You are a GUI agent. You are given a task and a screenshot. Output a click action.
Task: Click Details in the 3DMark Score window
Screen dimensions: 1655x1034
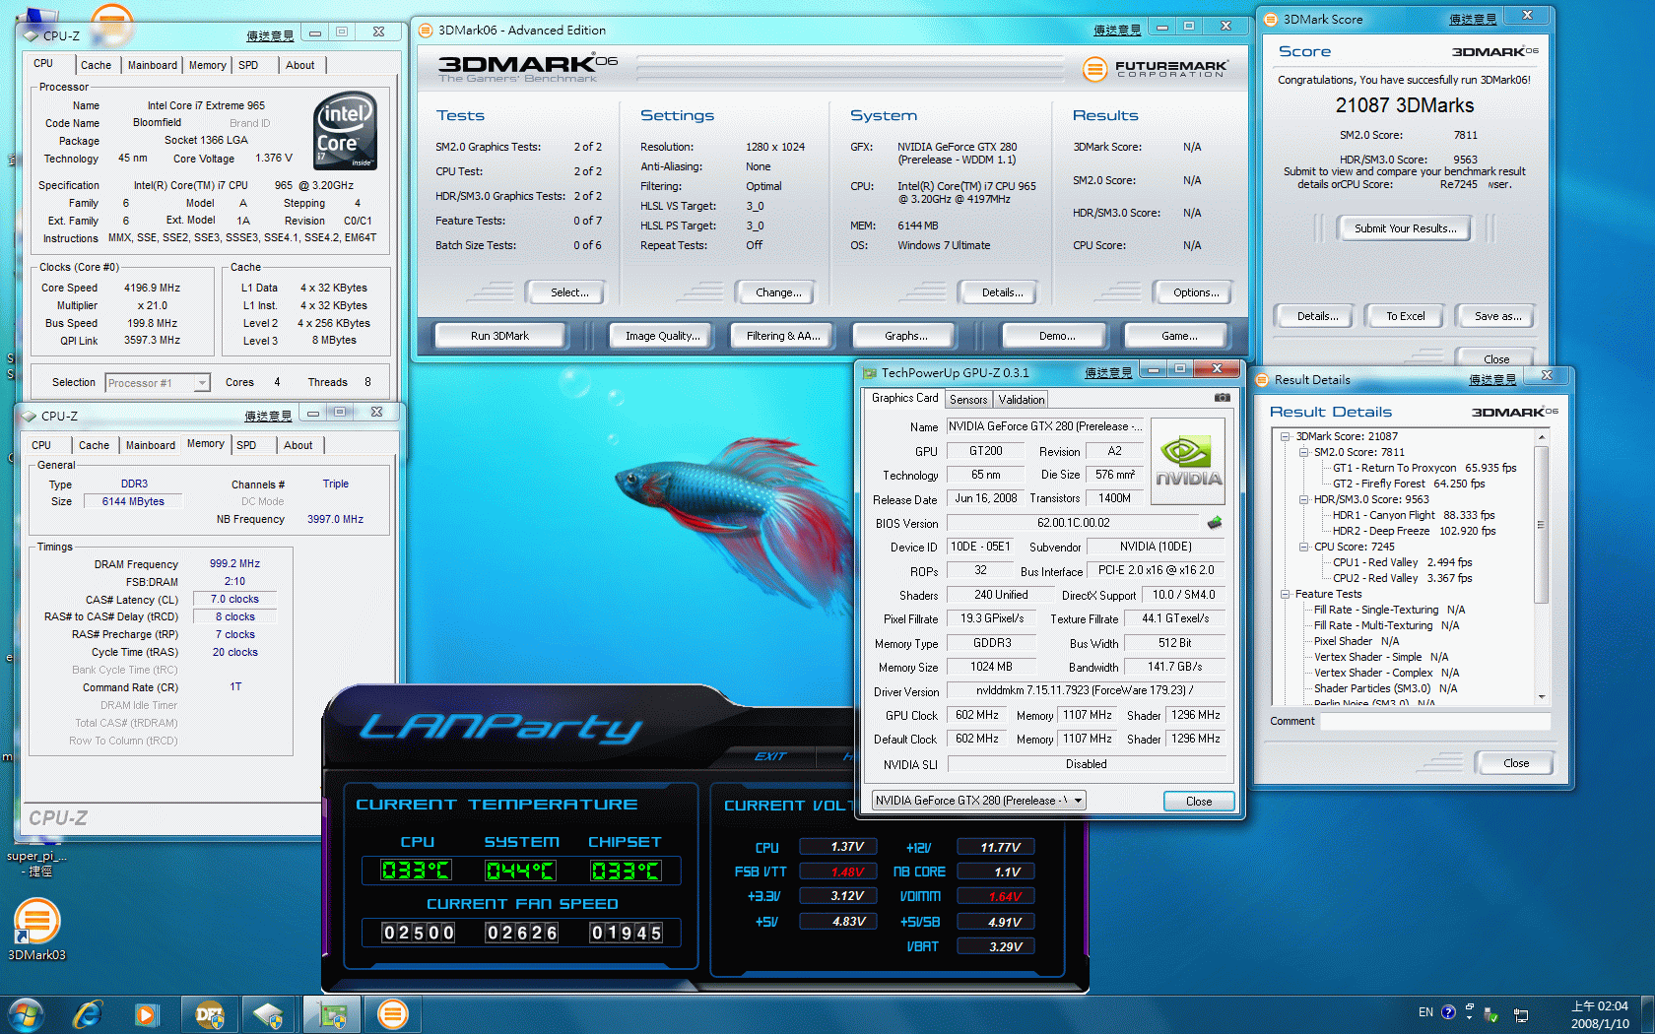pyautogui.click(x=1317, y=316)
